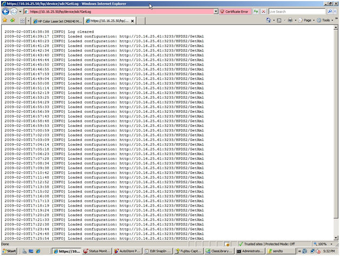This screenshot has height=256, width=340.
Task: Expand the address bar URL dropdown
Action: pos(215,11)
